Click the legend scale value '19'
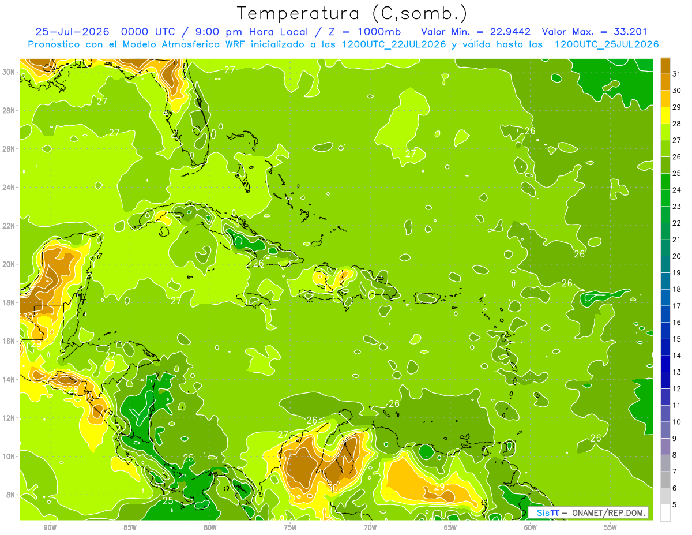The image size is (692, 535). pos(677,272)
